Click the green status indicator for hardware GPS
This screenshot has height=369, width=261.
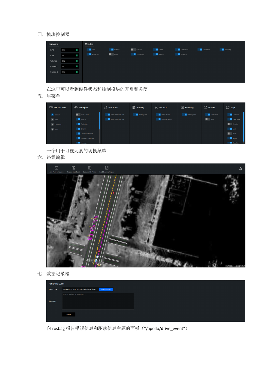pyautogui.click(x=77, y=50)
